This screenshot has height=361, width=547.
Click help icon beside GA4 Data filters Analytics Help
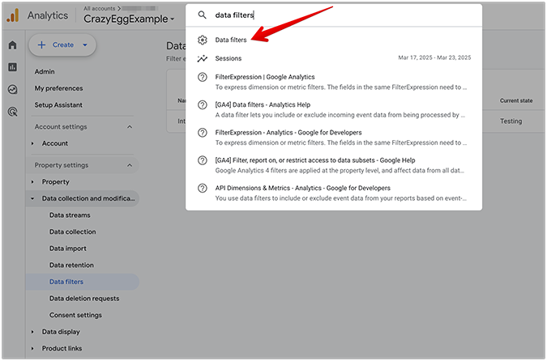coord(203,104)
